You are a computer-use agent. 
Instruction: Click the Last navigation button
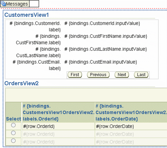141,75
